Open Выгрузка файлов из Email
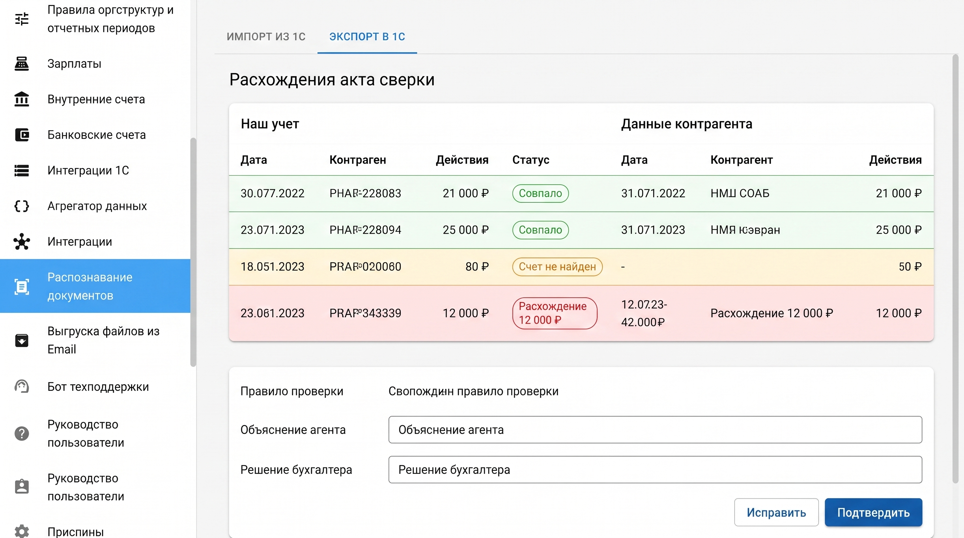Viewport: 964px width, 538px height. (95, 340)
